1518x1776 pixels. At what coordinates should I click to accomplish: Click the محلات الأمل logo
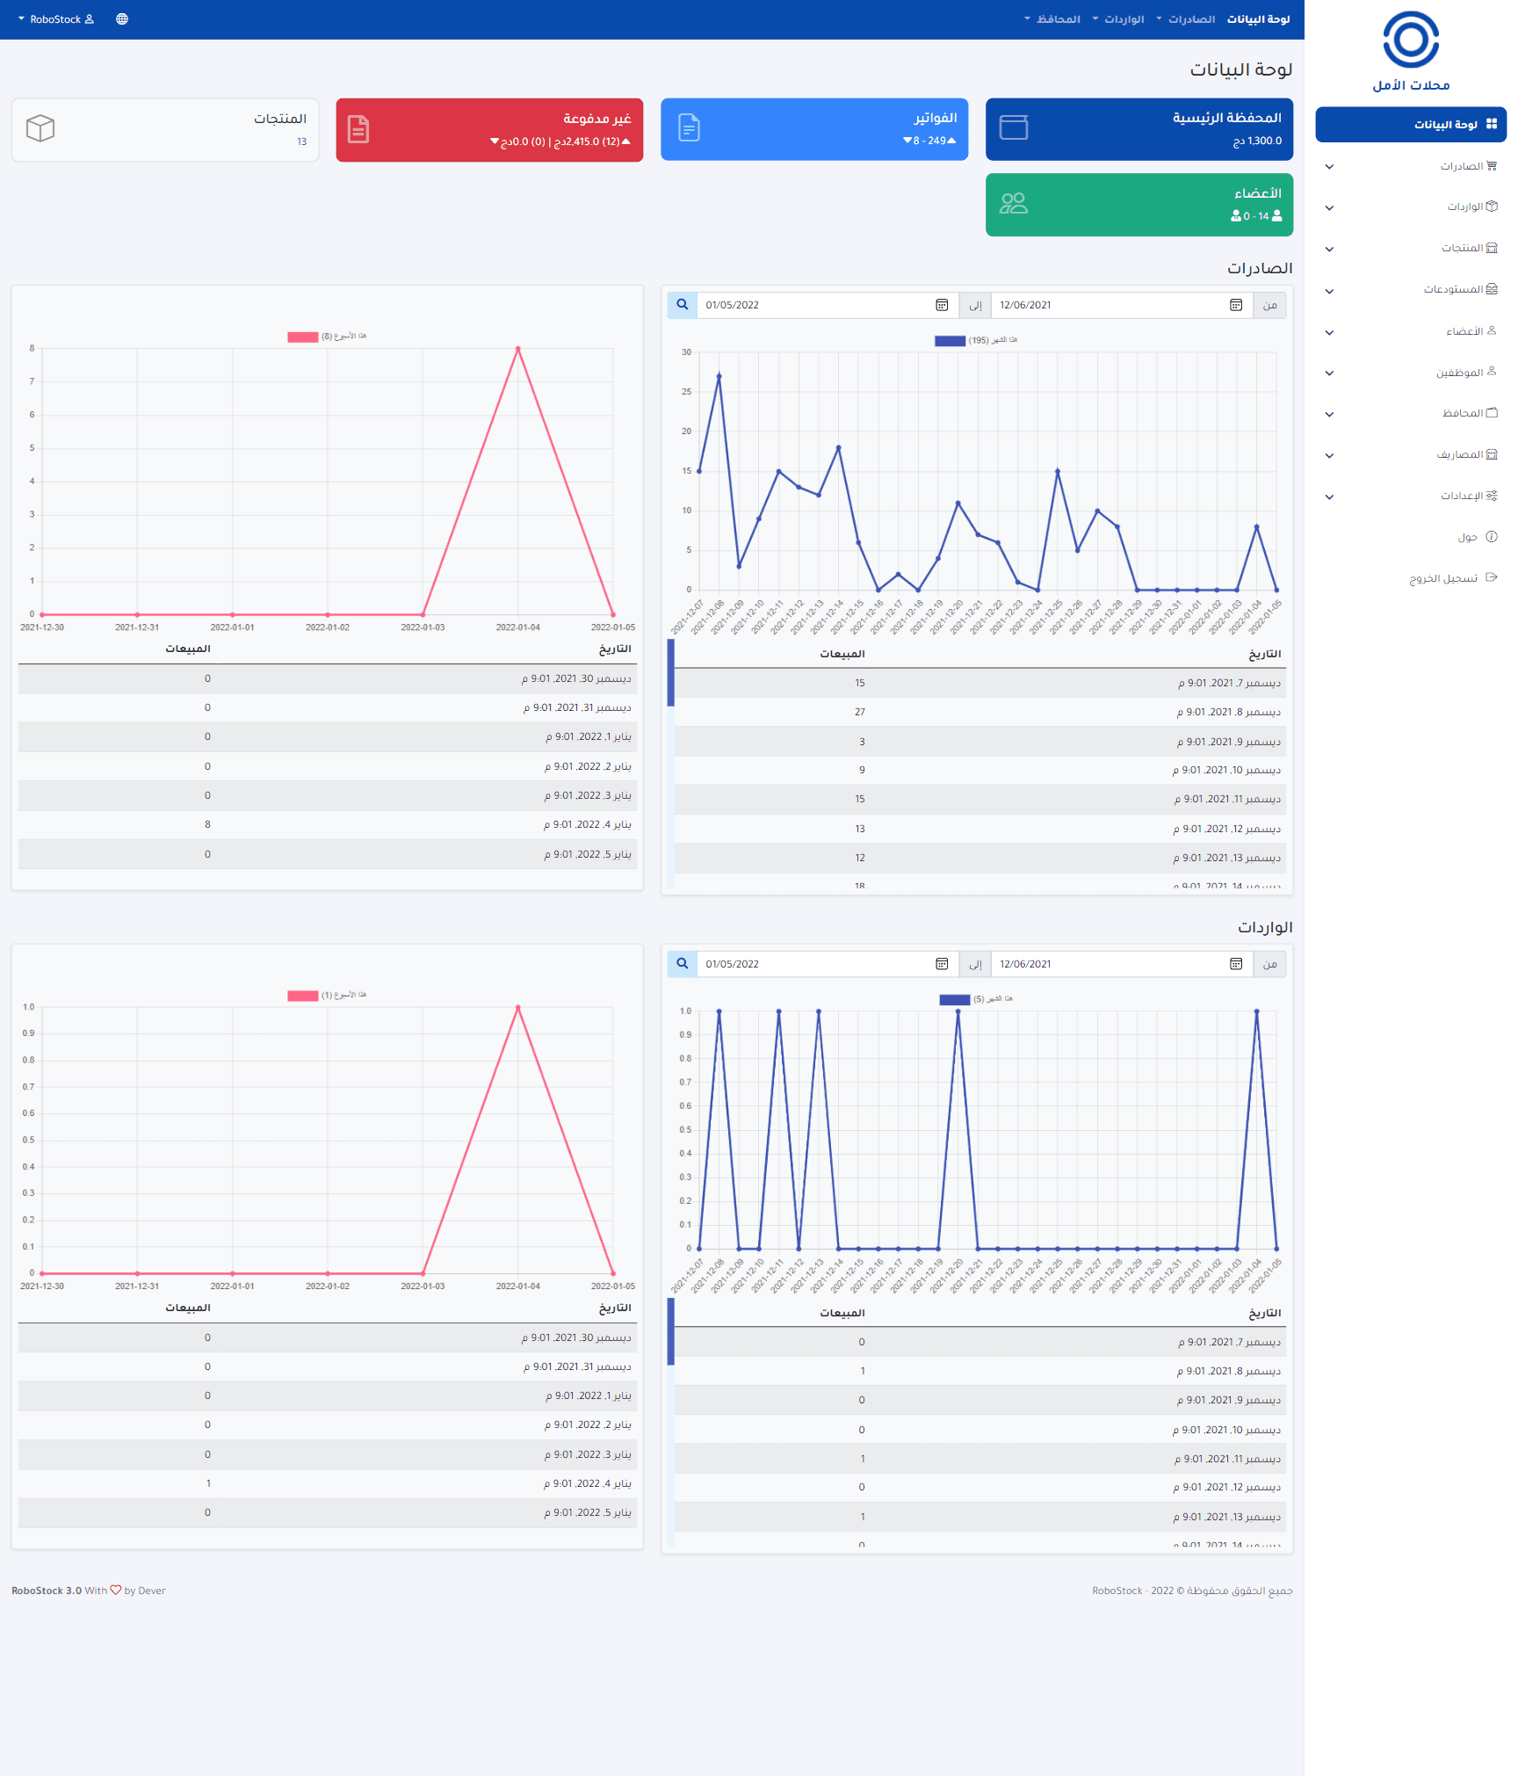[x=1410, y=51]
